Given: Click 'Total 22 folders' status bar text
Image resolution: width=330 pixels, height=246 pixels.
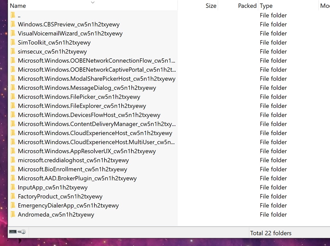Looking at the screenshot, I should point(271,233).
